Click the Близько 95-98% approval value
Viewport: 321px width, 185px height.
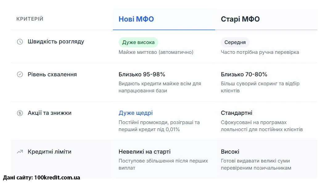click(x=142, y=74)
